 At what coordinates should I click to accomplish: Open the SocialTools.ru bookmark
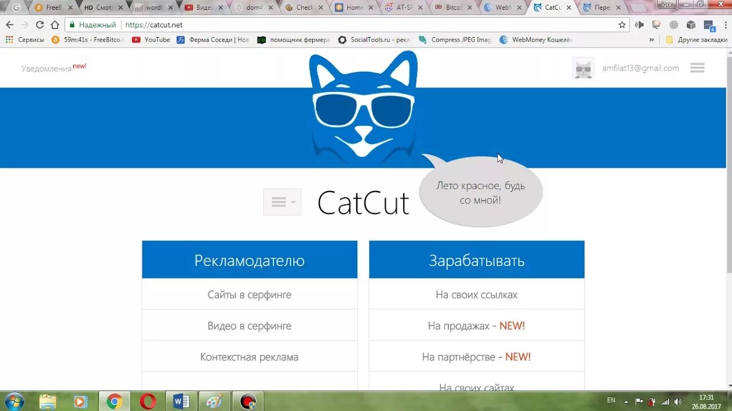(375, 40)
